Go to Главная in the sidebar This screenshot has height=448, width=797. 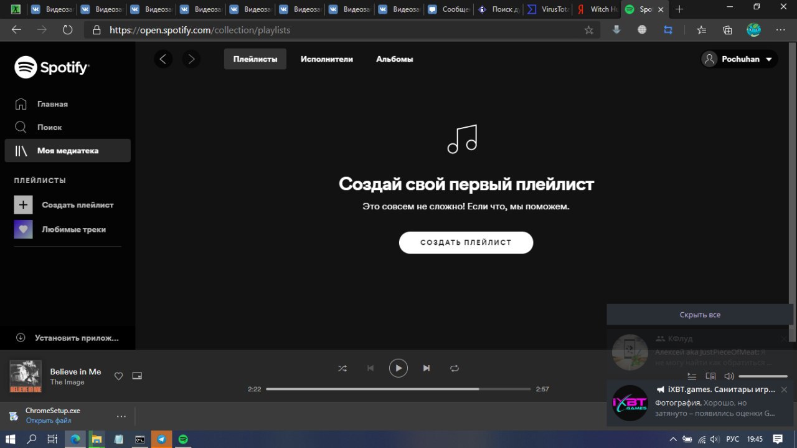pyautogui.click(x=52, y=104)
